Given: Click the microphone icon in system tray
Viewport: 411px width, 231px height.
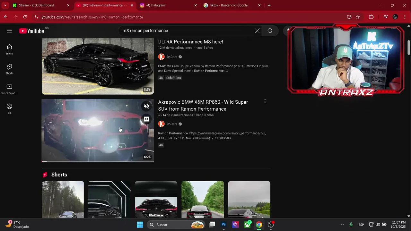Looking at the screenshot, I should [351, 225].
